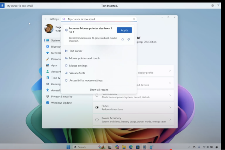
Task: Click the Settings search input field
Action: 99,19
